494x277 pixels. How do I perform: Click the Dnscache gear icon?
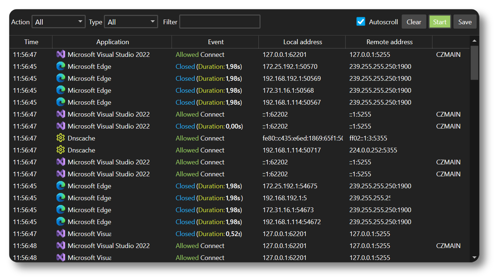click(61, 138)
